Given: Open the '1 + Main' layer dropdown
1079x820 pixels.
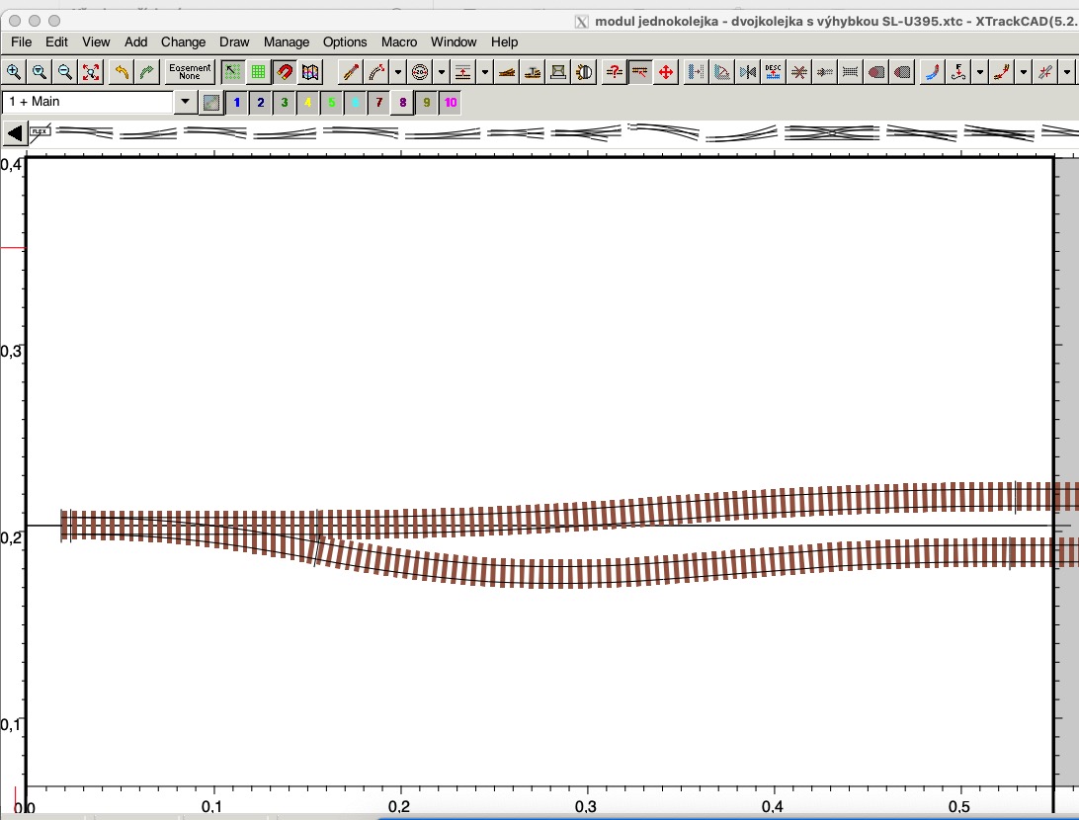Looking at the screenshot, I should pyautogui.click(x=185, y=102).
